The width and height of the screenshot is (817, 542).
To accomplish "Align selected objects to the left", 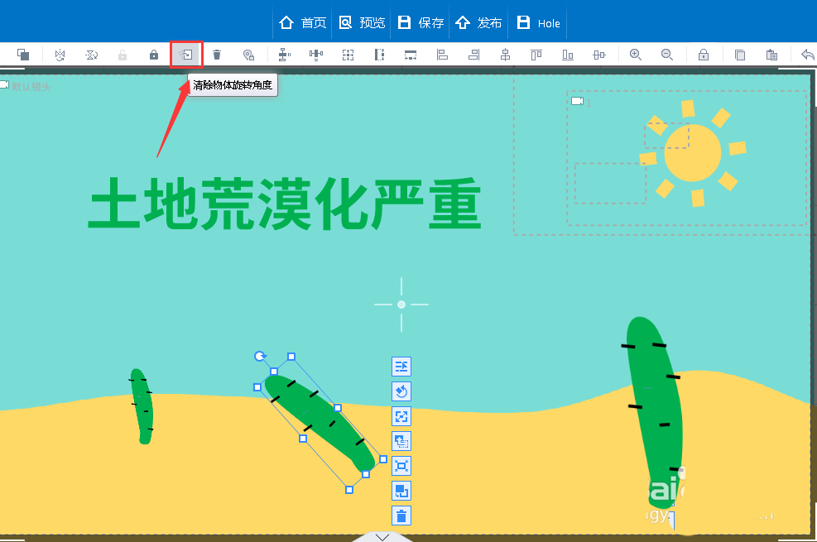I will pos(442,55).
